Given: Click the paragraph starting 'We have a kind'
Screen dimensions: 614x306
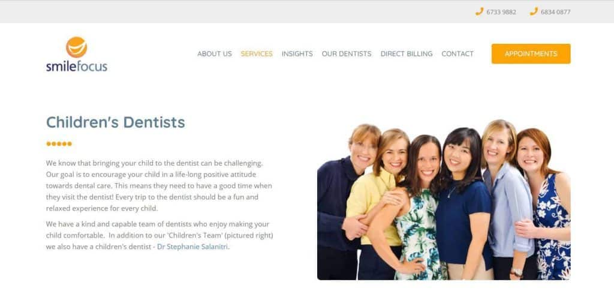Looking at the screenshot, I should tap(159, 235).
